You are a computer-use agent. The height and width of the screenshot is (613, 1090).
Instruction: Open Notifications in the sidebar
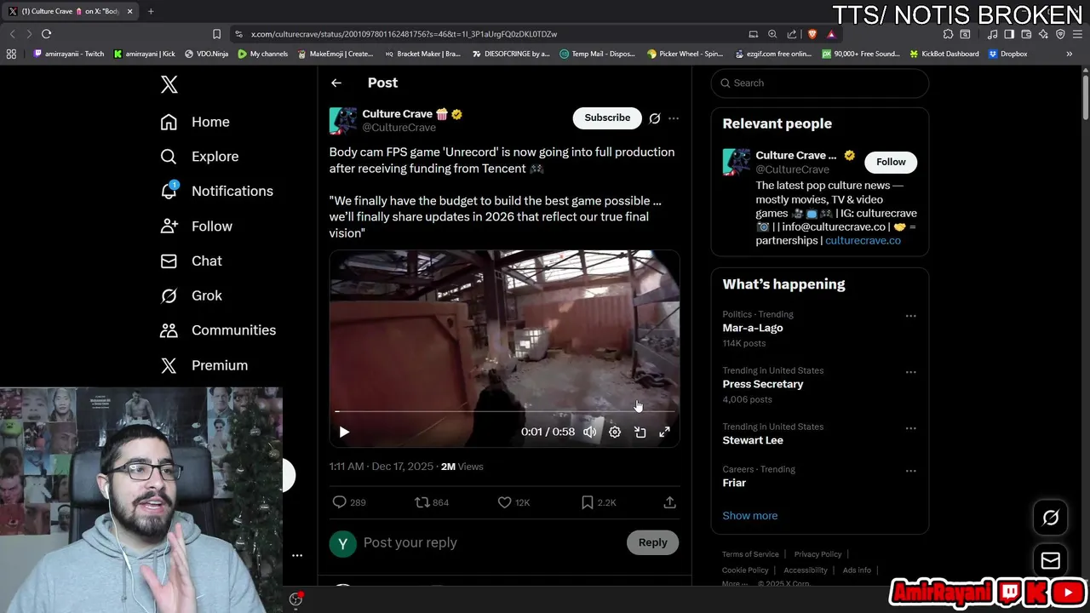point(216,191)
